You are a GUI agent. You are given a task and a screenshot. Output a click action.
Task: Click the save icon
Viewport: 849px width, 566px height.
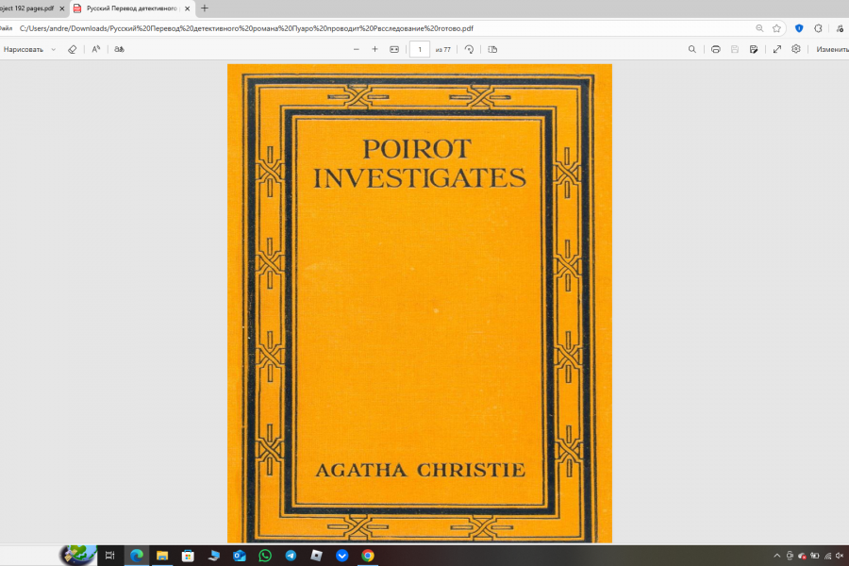(735, 49)
